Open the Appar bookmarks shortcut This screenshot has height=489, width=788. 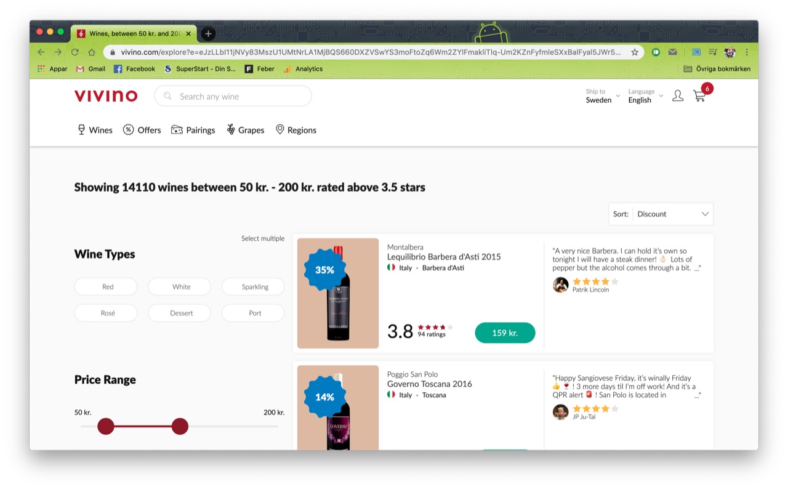52,69
